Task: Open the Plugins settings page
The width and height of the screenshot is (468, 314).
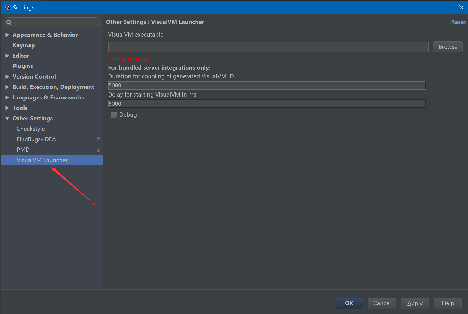Action: 23,66
